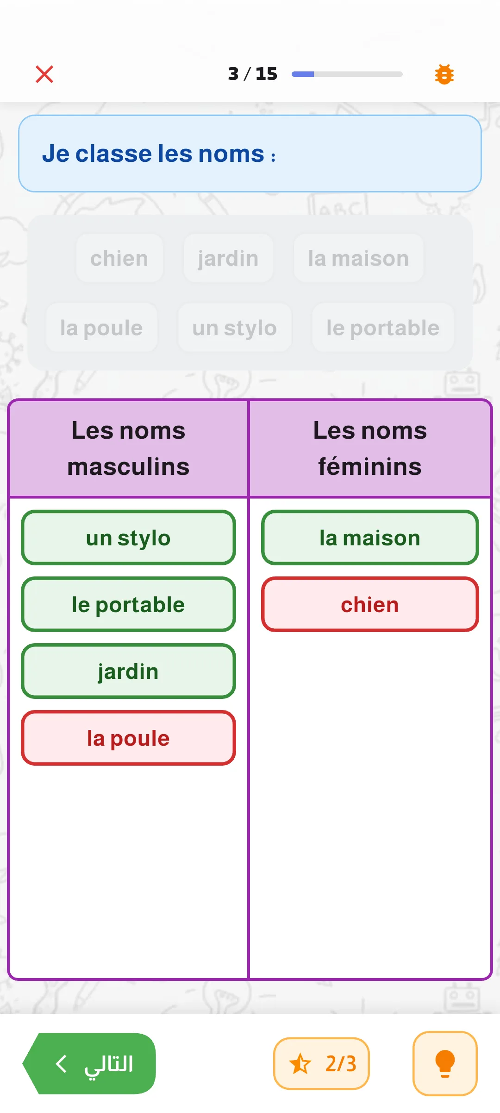Click the green next button التالي

89,1063
